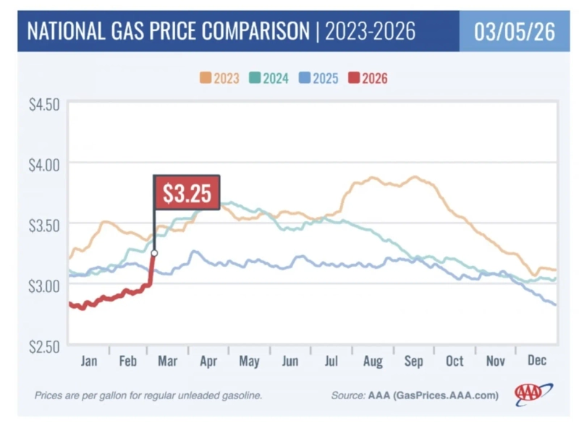Click the $4.50 y-axis label
Viewport: 579px width, 428px height.
coord(43,104)
